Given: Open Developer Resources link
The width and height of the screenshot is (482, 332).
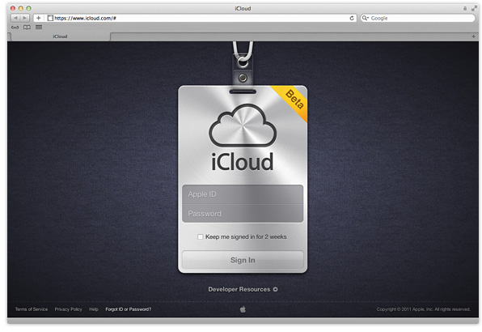Looking at the screenshot, I should coord(239,289).
